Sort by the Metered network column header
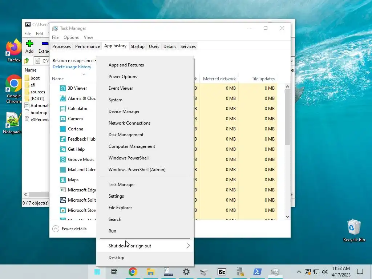The height and width of the screenshot is (279, 372). pos(219,79)
